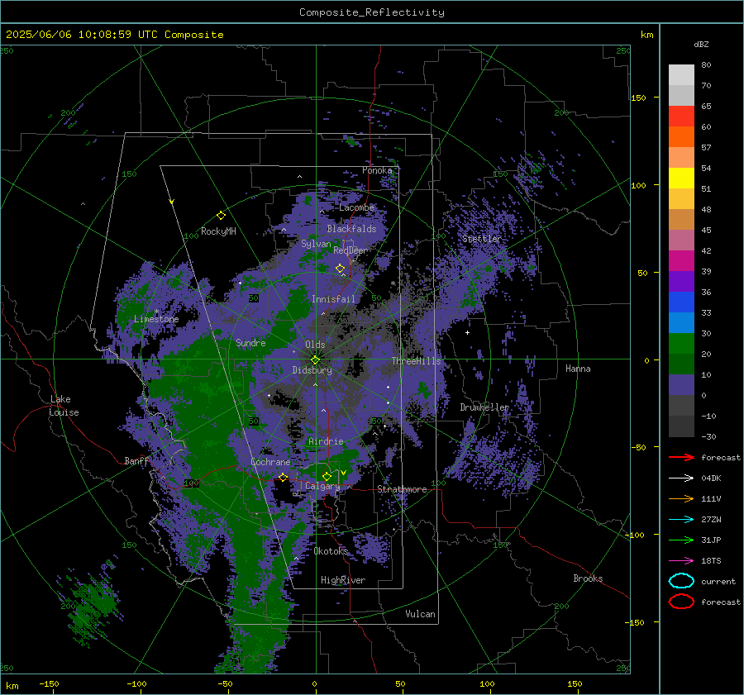The width and height of the screenshot is (744, 695).
Task: Click the red forecast arrow in legend
Action: coord(681,457)
